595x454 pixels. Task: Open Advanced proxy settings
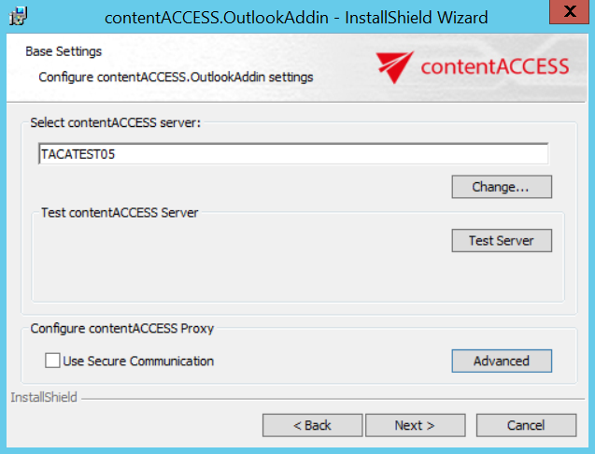[501, 361]
